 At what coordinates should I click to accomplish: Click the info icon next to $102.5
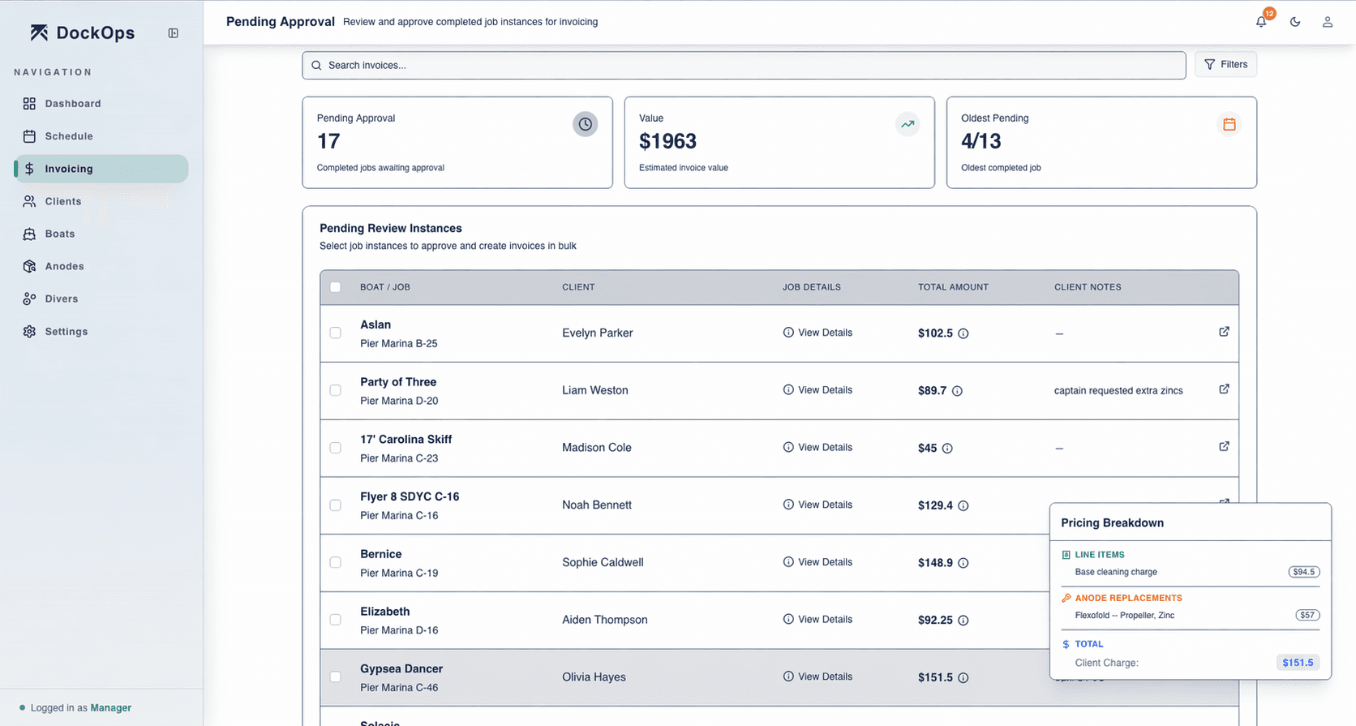click(963, 333)
